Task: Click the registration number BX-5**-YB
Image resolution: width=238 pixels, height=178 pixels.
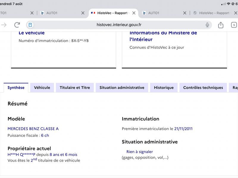Action: 80,41
